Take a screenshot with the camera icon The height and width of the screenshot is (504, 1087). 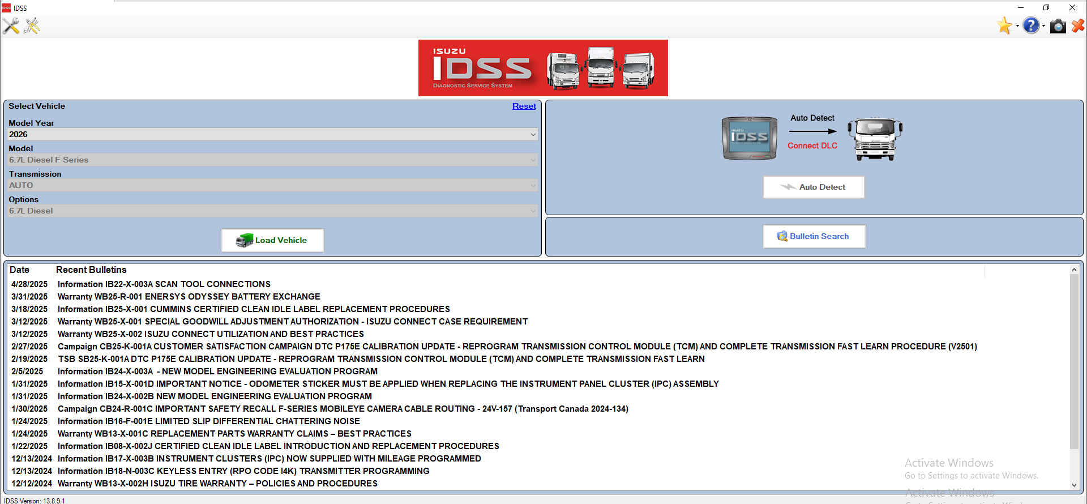coord(1058,26)
